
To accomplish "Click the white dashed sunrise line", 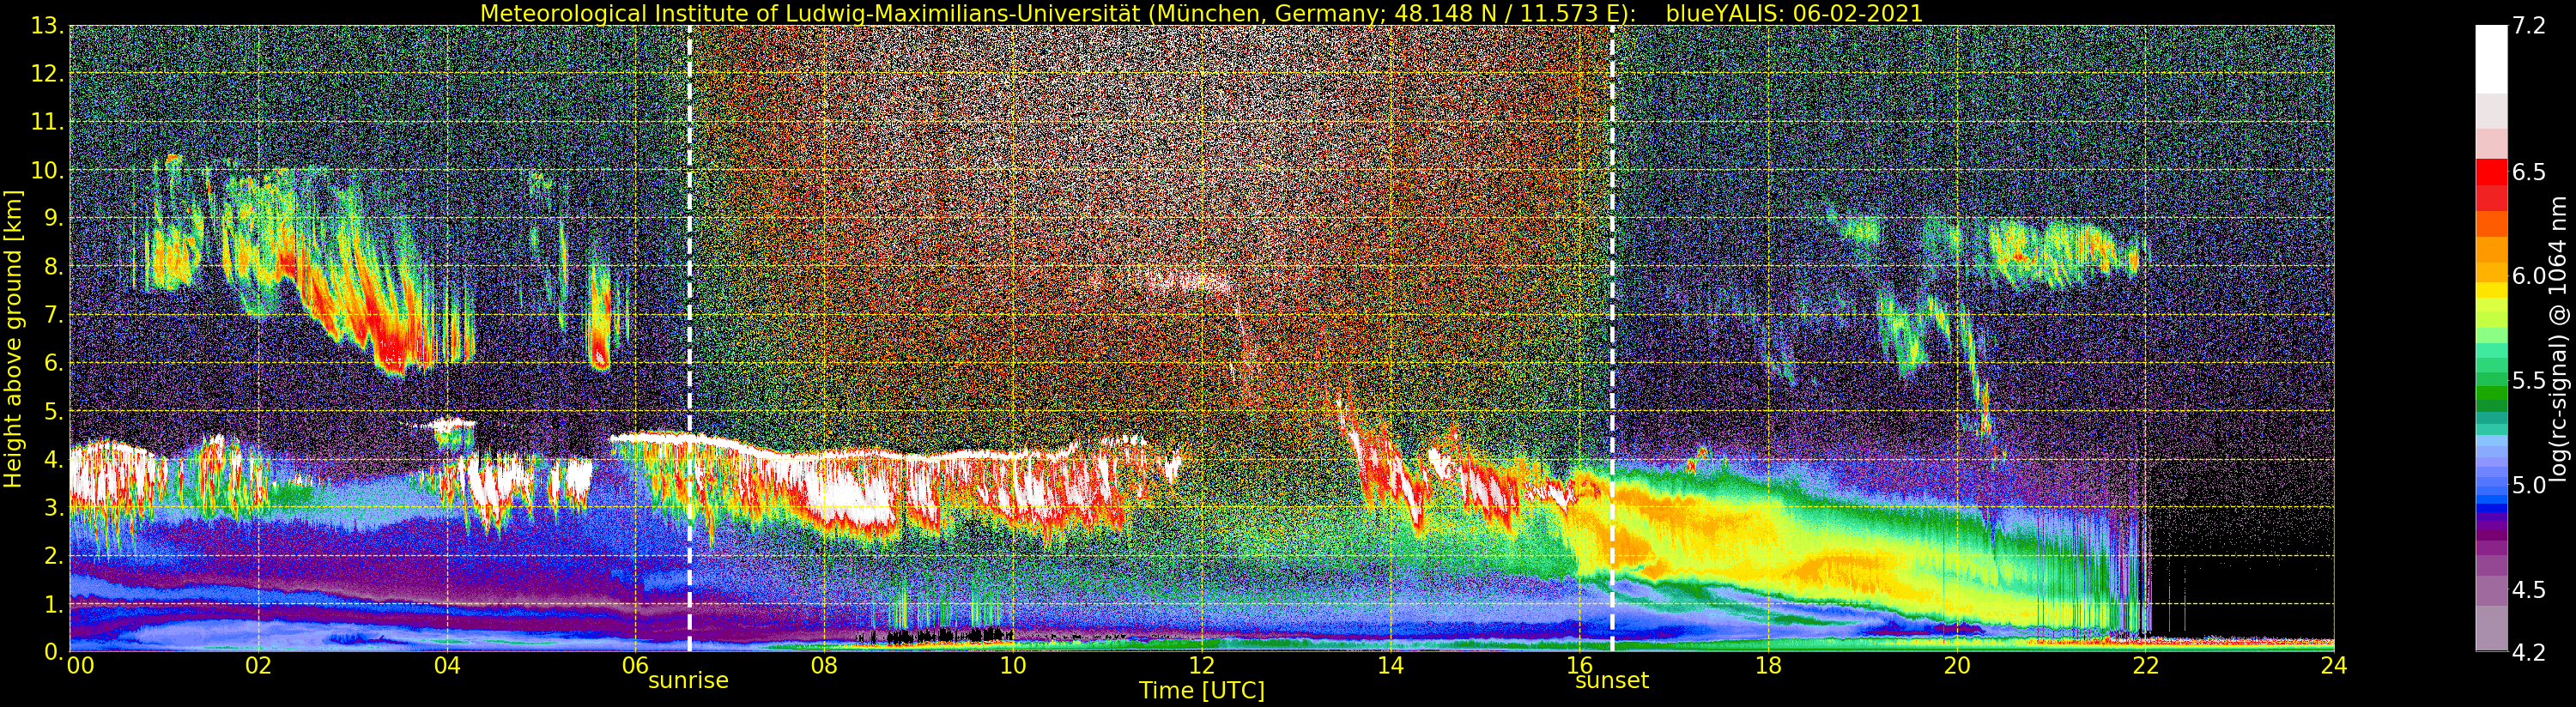I will point(690,338).
